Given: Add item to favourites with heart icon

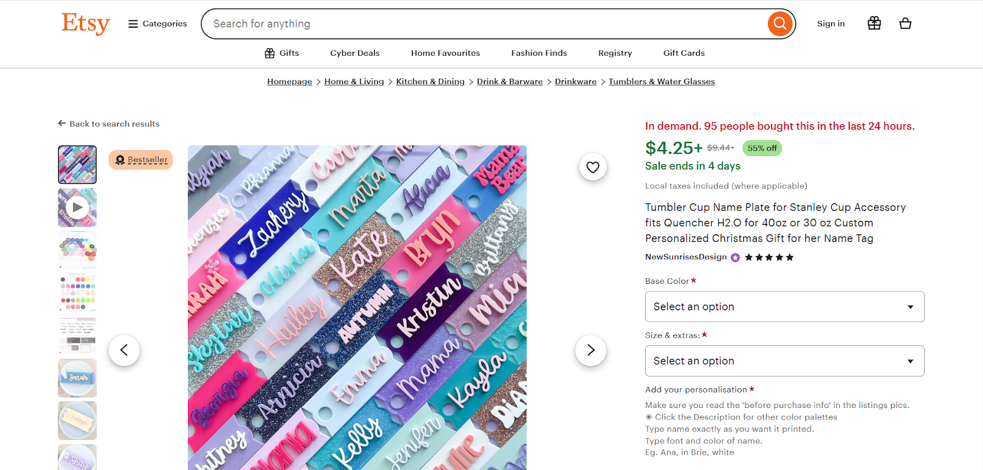Looking at the screenshot, I should 593,167.
